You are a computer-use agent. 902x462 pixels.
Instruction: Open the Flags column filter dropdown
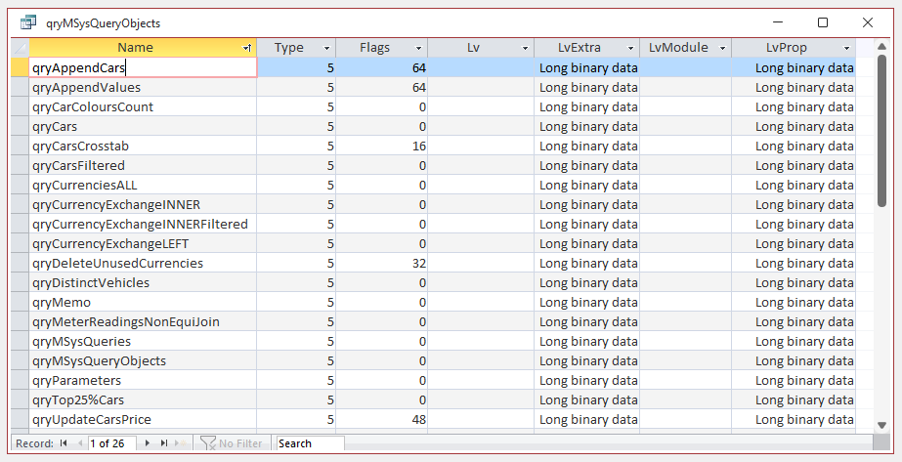pos(418,48)
